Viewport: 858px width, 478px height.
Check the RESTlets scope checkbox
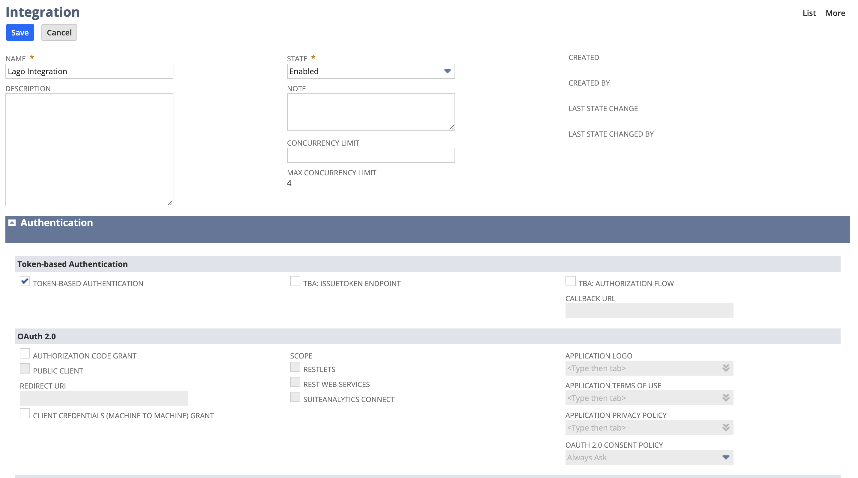coord(295,367)
